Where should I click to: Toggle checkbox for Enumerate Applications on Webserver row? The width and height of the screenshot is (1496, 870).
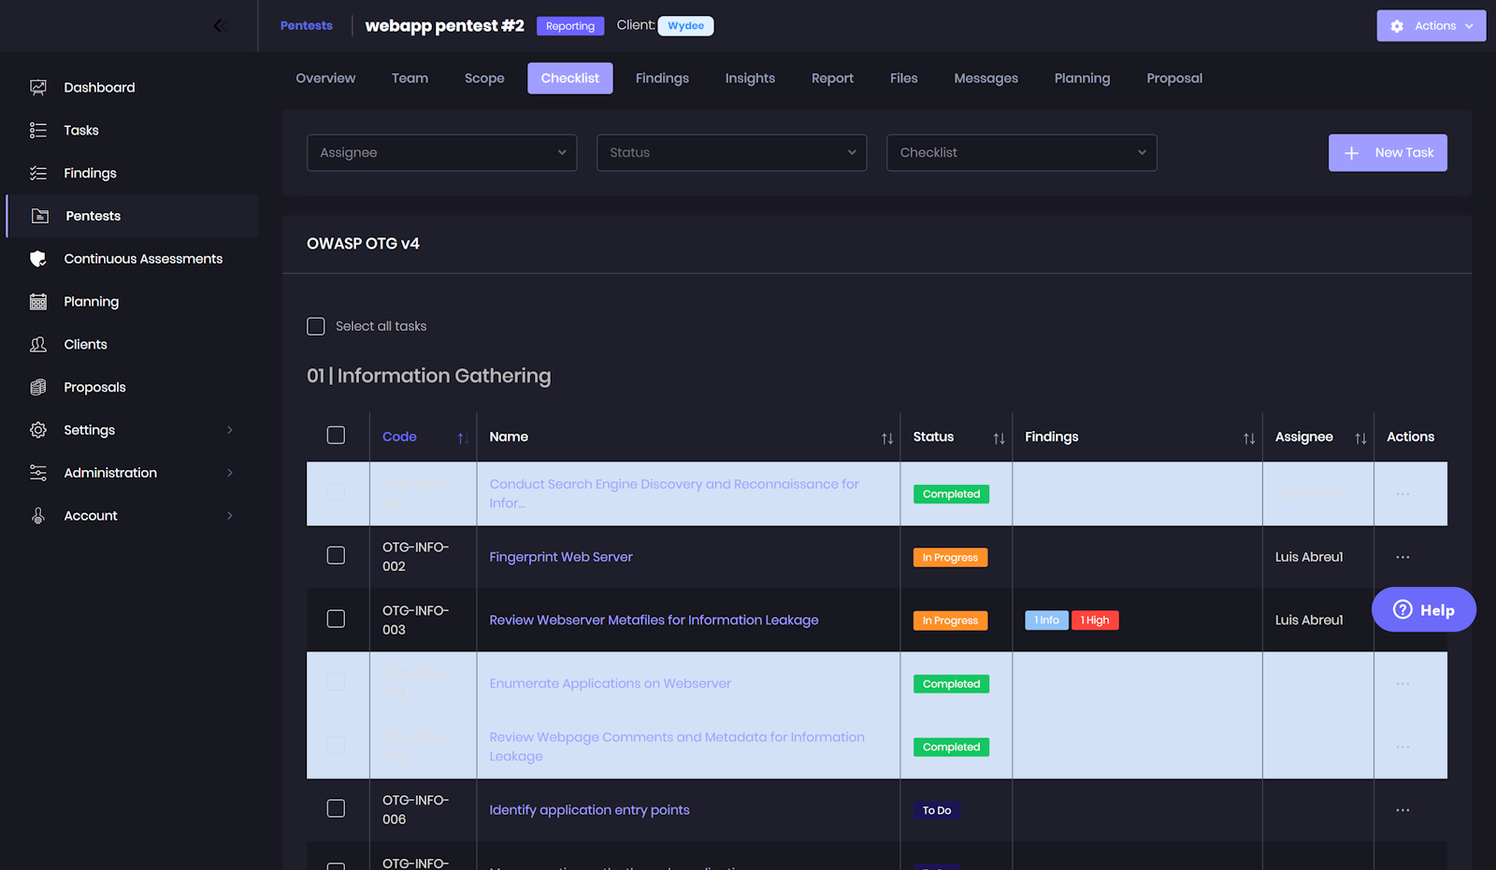[336, 682]
